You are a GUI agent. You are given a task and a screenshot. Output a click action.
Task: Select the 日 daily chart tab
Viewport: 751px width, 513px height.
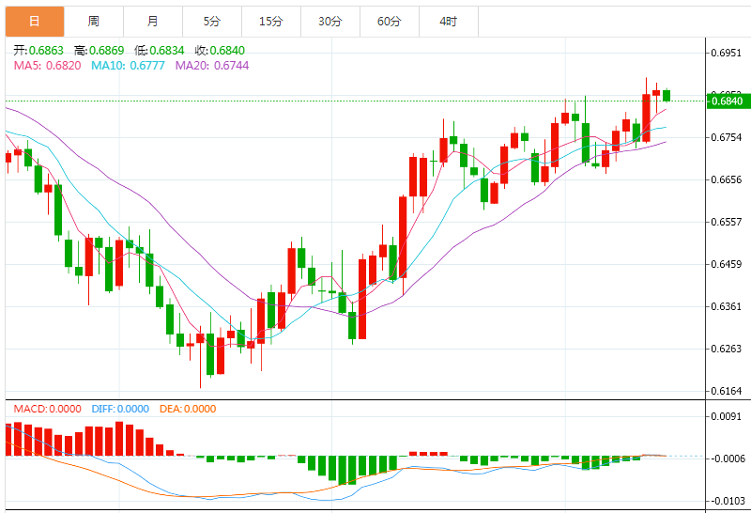[x=35, y=21]
